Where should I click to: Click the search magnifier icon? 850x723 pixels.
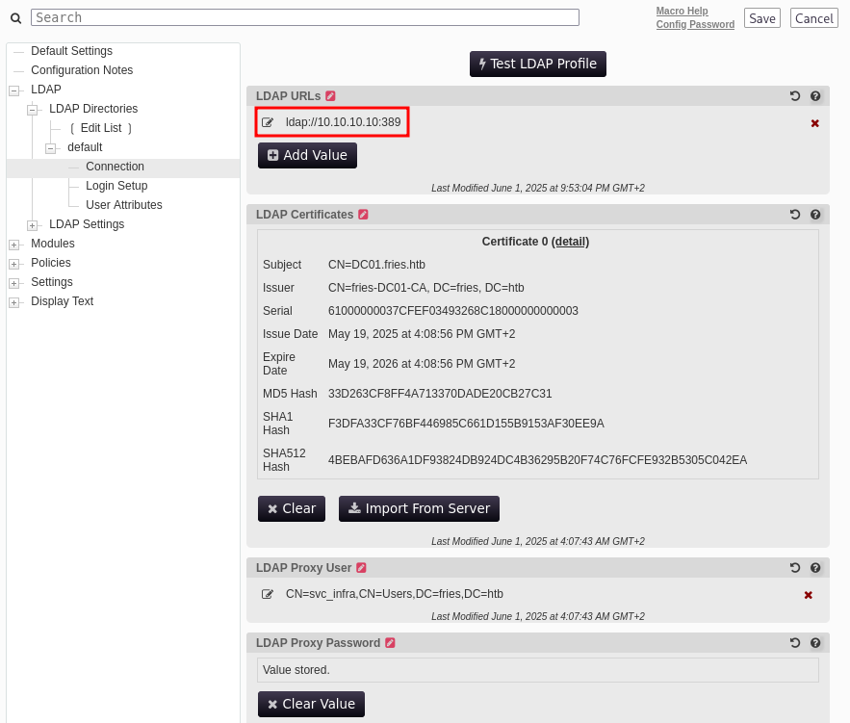[16, 18]
